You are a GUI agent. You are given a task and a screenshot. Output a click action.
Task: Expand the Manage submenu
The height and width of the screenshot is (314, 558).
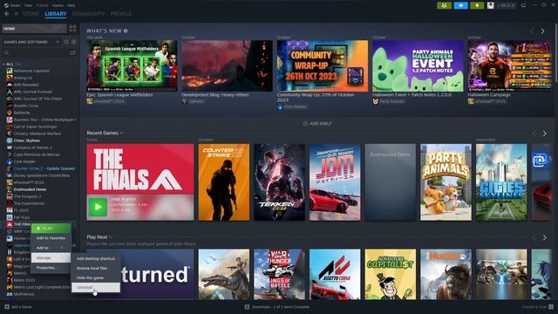coord(51,258)
